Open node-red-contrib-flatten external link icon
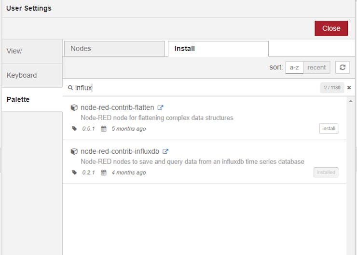Viewport: 357px width, 255px height. (160, 107)
